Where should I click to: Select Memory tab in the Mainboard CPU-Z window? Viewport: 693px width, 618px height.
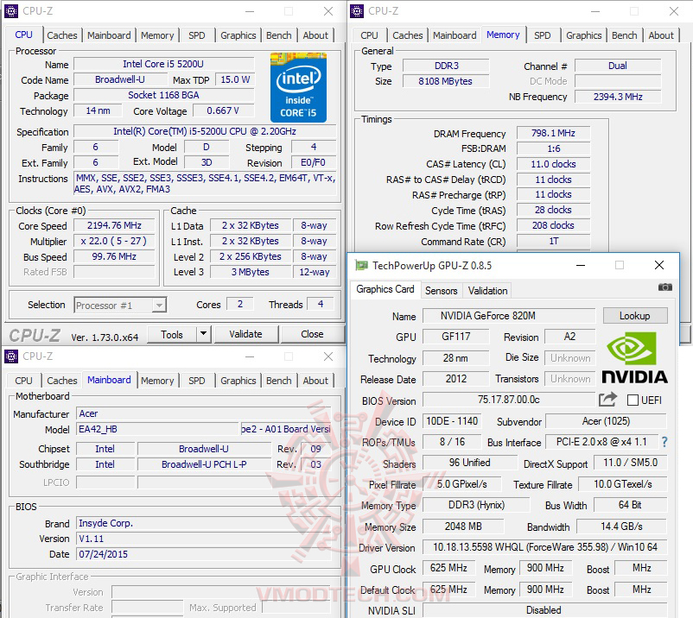click(x=157, y=381)
